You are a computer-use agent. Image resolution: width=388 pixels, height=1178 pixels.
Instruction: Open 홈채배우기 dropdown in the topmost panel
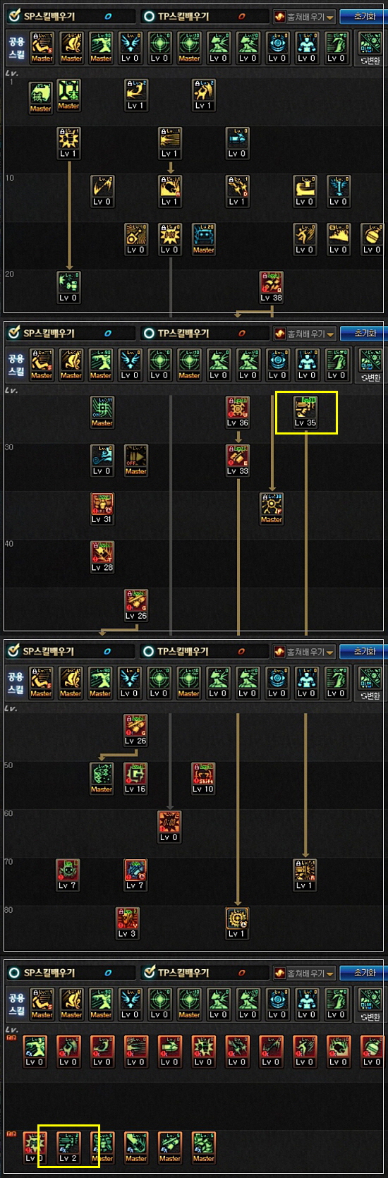[x=305, y=16]
